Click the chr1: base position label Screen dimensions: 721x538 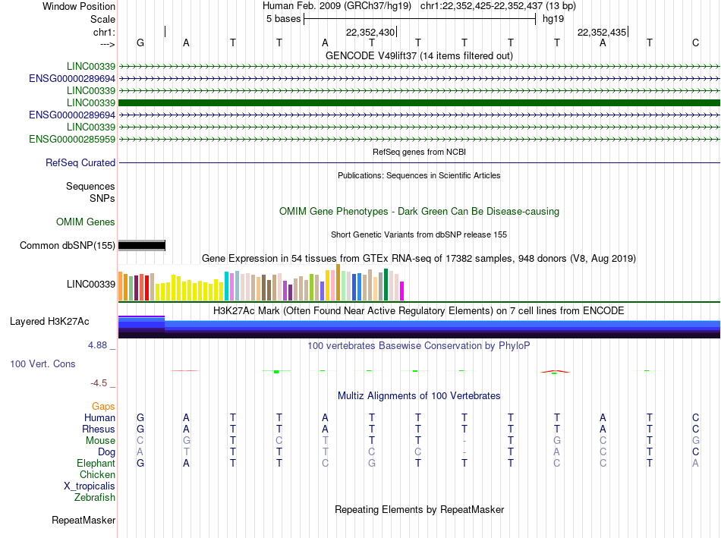tap(104, 32)
